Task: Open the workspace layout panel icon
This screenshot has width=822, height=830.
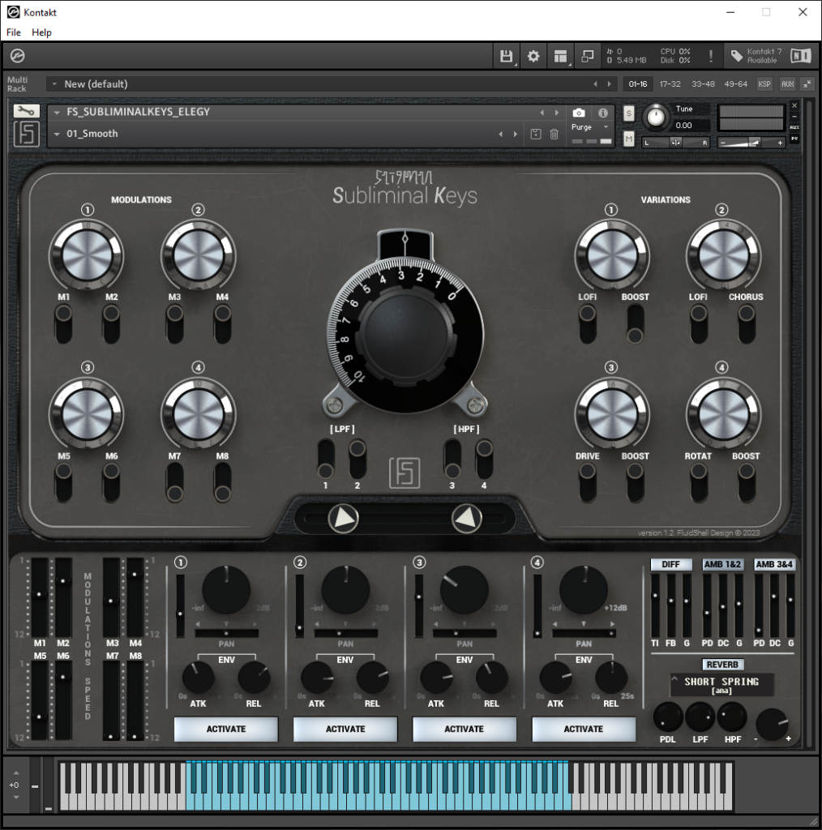Action: [560, 56]
